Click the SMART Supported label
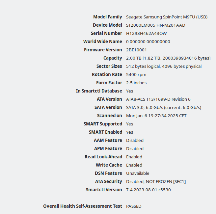This screenshot has width=216, height=214. point(103,124)
